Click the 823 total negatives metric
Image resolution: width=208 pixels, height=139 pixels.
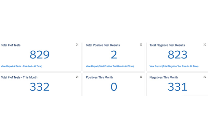point(177,55)
